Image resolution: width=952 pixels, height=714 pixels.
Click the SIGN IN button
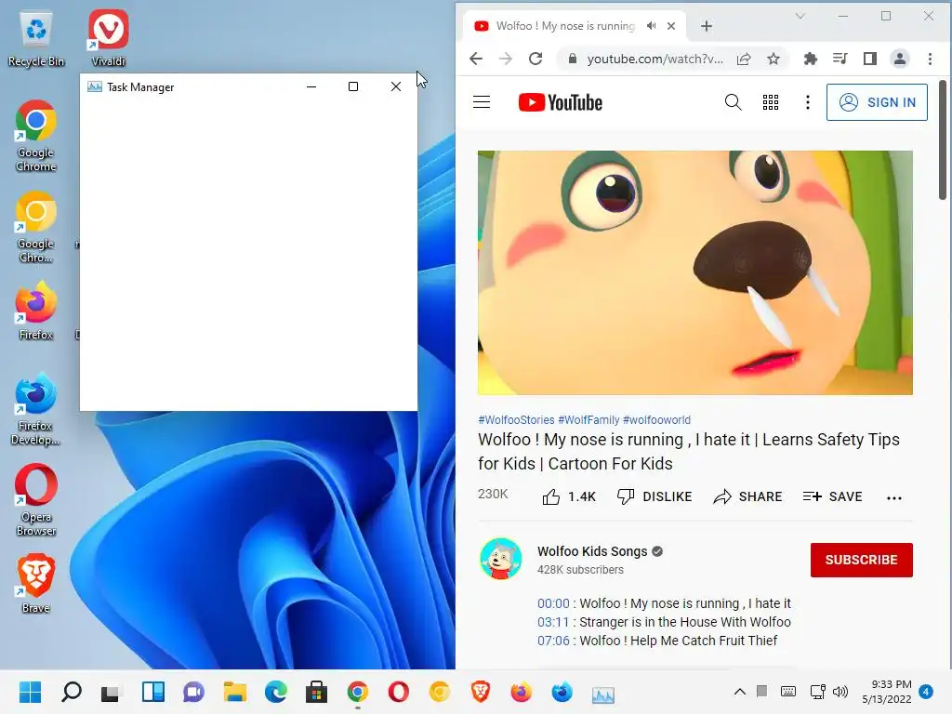click(x=877, y=102)
